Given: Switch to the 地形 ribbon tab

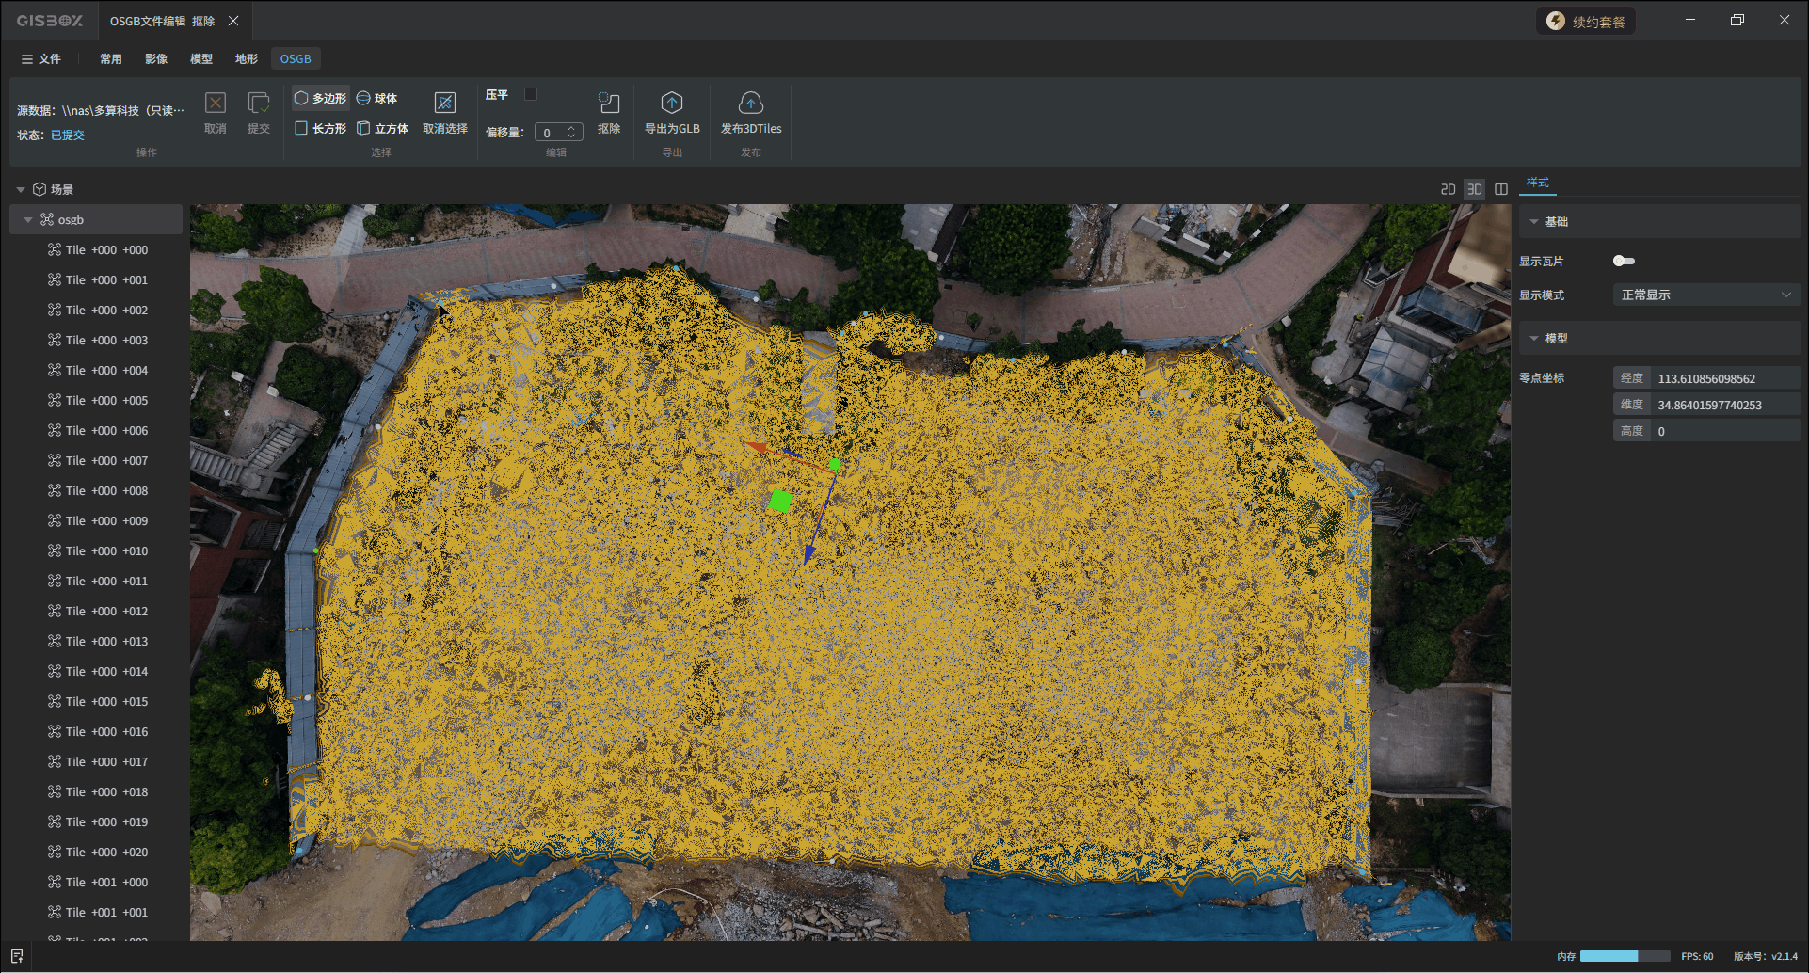Looking at the screenshot, I should tap(247, 58).
